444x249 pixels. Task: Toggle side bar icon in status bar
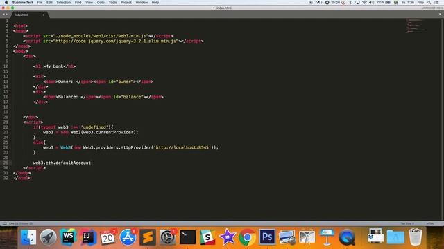click(4, 223)
